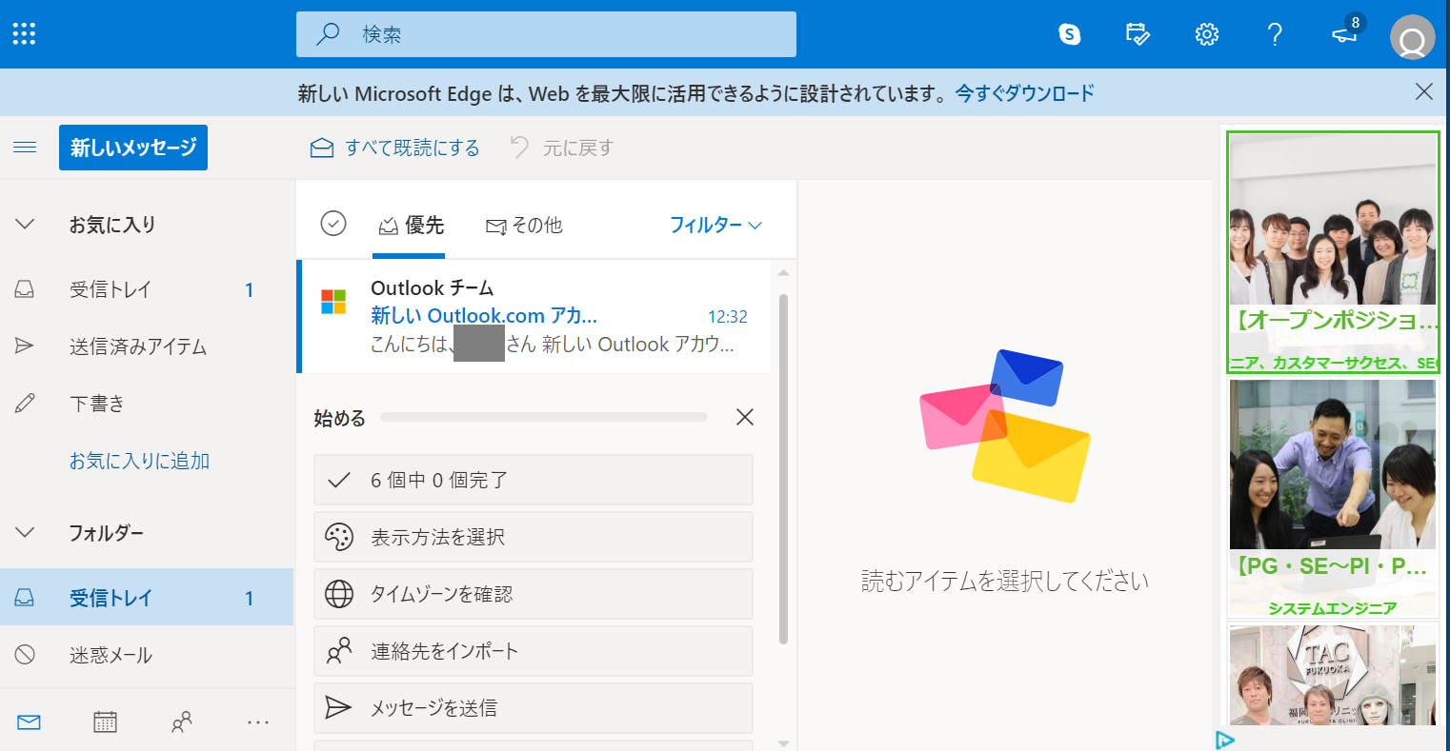Image resolution: width=1450 pixels, height=751 pixels.
Task: Open the My Day calendar-check icon
Action: pyautogui.click(x=1138, y=34)
